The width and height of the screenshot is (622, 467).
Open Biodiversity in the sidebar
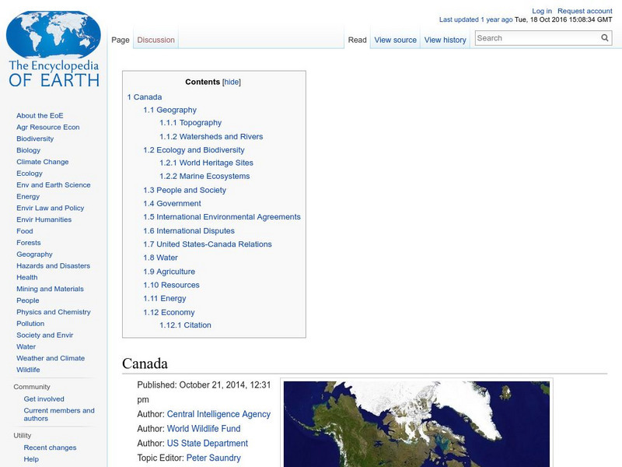(35, 139)
